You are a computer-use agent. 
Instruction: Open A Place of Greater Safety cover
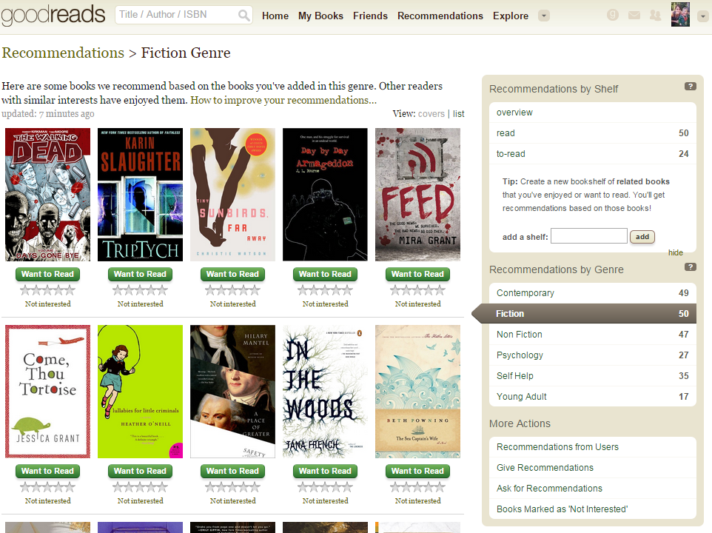tap(232, 392)
